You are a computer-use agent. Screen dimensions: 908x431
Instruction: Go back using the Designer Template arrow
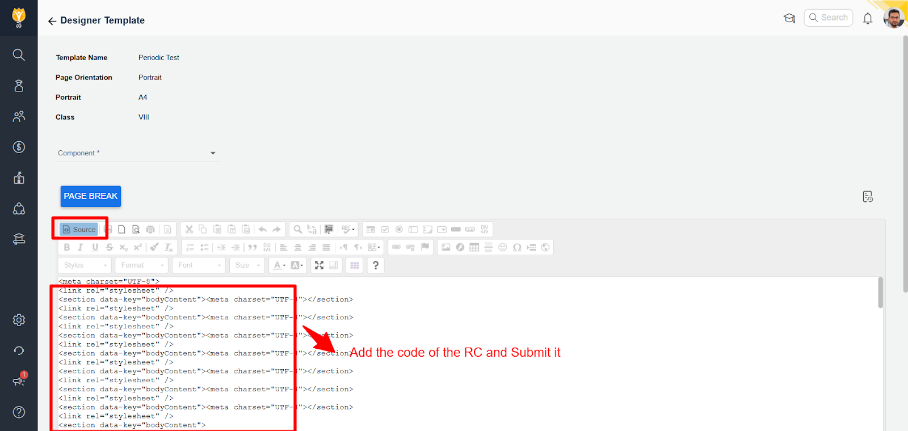coord(52,21)
